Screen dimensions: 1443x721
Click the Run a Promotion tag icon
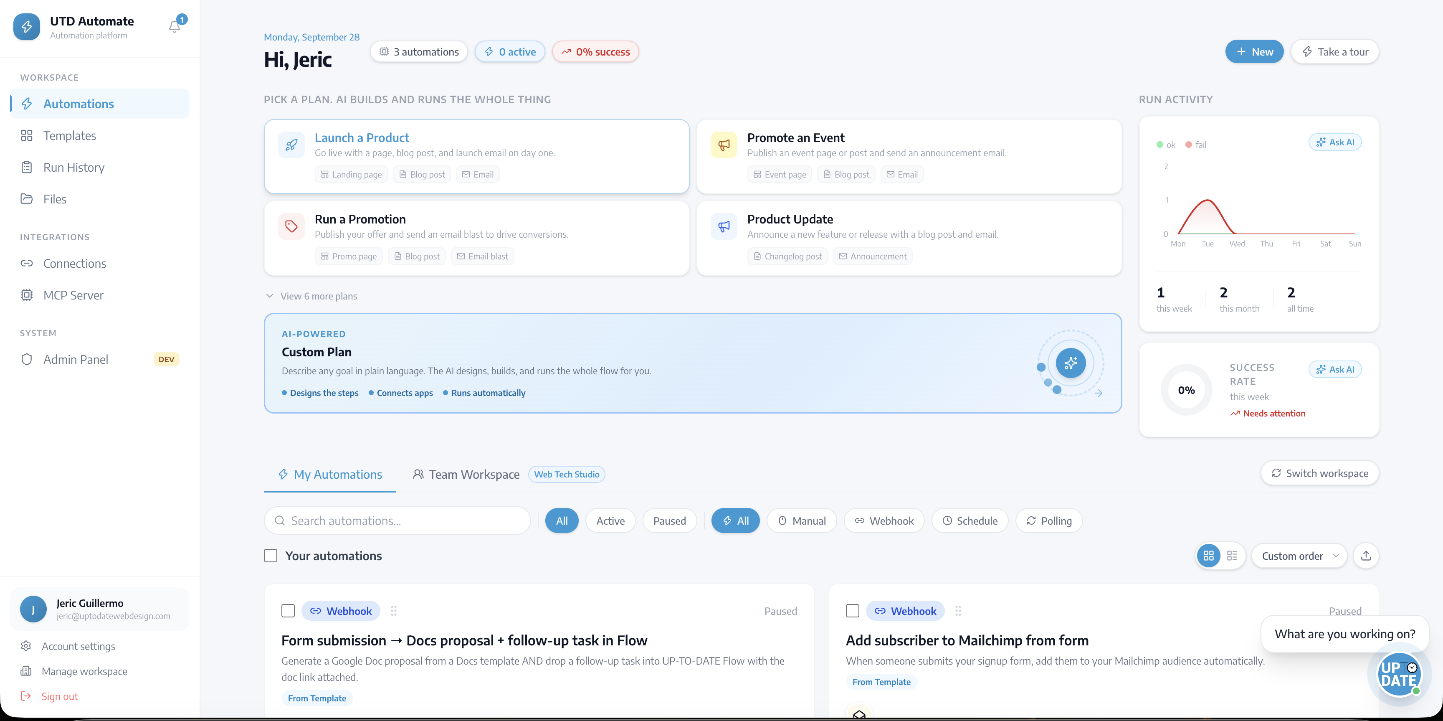click(291, 226)
